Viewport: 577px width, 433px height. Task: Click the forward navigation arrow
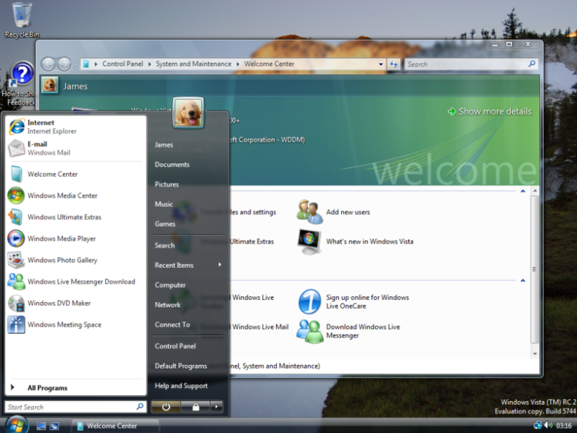coord(64,64)
